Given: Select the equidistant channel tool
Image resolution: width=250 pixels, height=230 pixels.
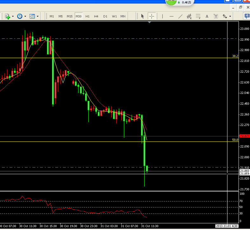Looking at the screenshot, I should point(190,16).
